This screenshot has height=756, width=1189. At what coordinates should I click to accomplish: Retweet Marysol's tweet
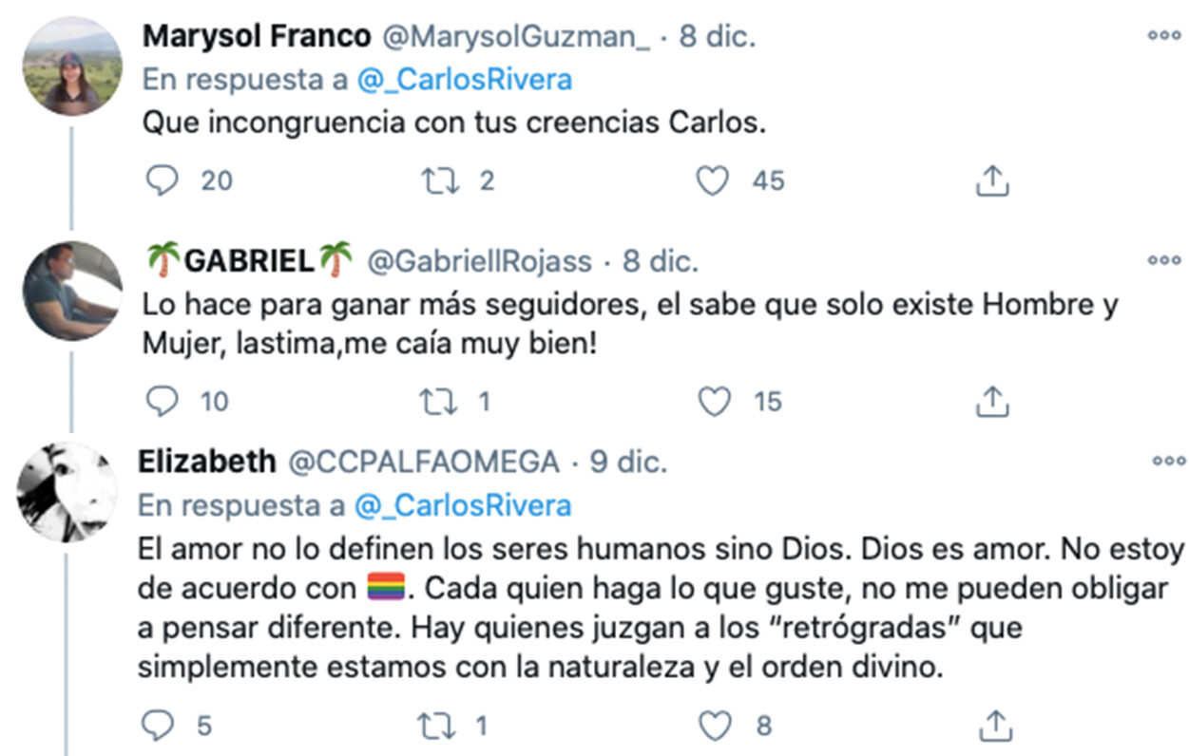pyautogui.click(x=439, y=180)
